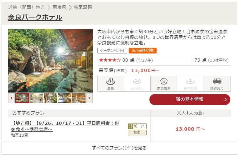Go to 奈良県 breadcrumb link
The width and height of the screenshot is (239, 156).
59,7
